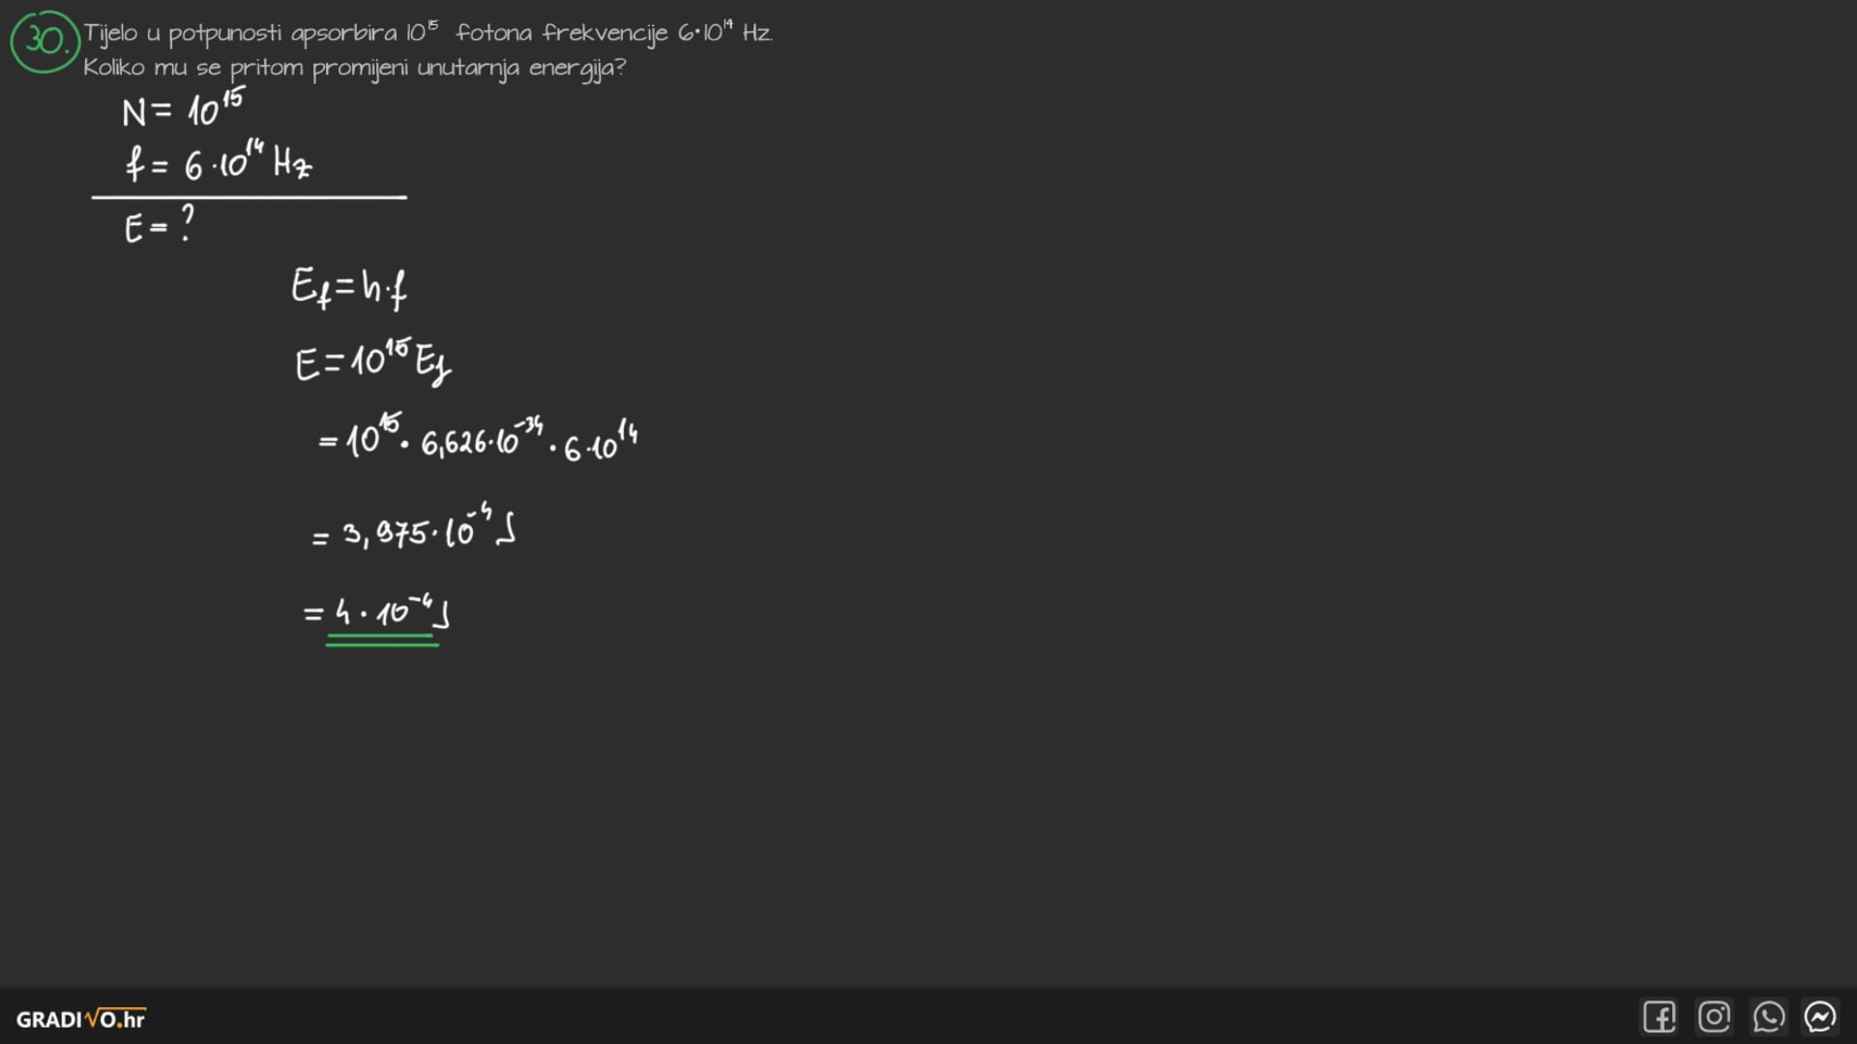
Task: Click the GRADIVO.hr logo
Action: (81, 1019)
